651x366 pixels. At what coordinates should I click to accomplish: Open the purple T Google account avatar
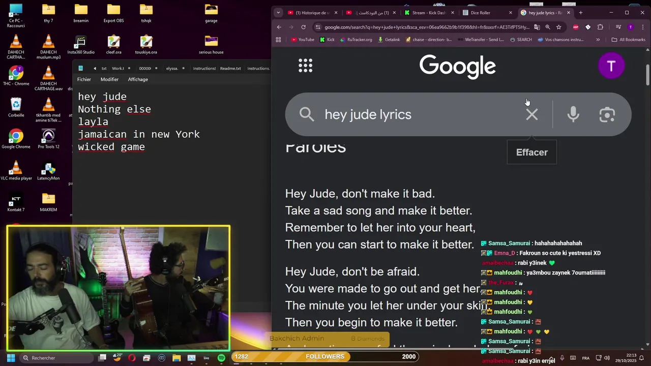pyautogui.click(x=611, y=66)
